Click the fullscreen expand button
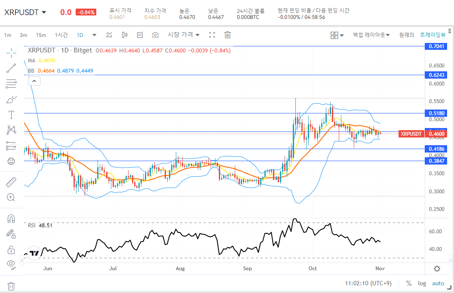 (x=212, y=35)
